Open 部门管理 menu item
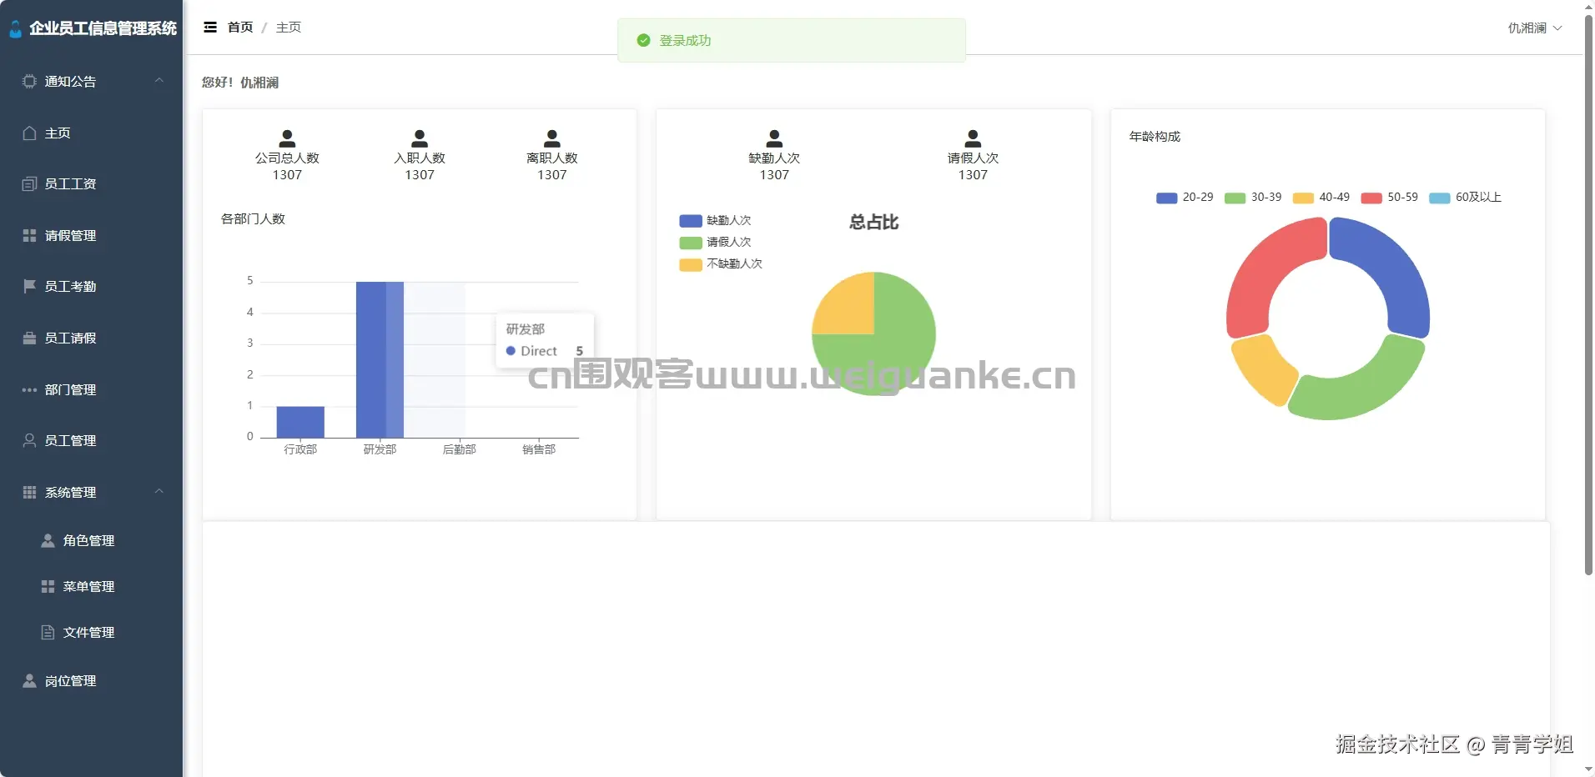This screenshot has width=1595, height=777. pyautogui.click(x=91, y=390)
